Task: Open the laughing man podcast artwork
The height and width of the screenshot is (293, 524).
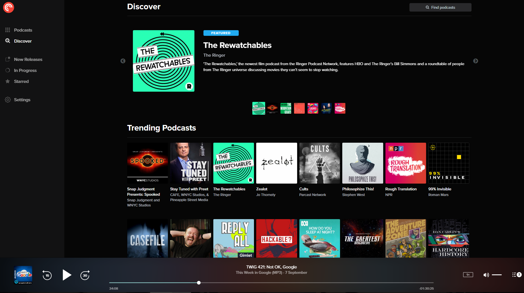Action: [x=190, y=238]
